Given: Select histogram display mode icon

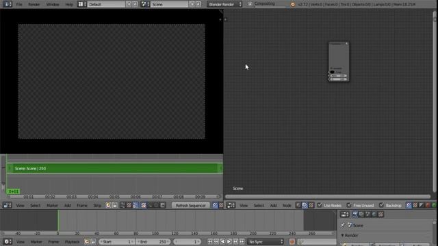Looking at the screenshot, I should (x=163, y=205).
